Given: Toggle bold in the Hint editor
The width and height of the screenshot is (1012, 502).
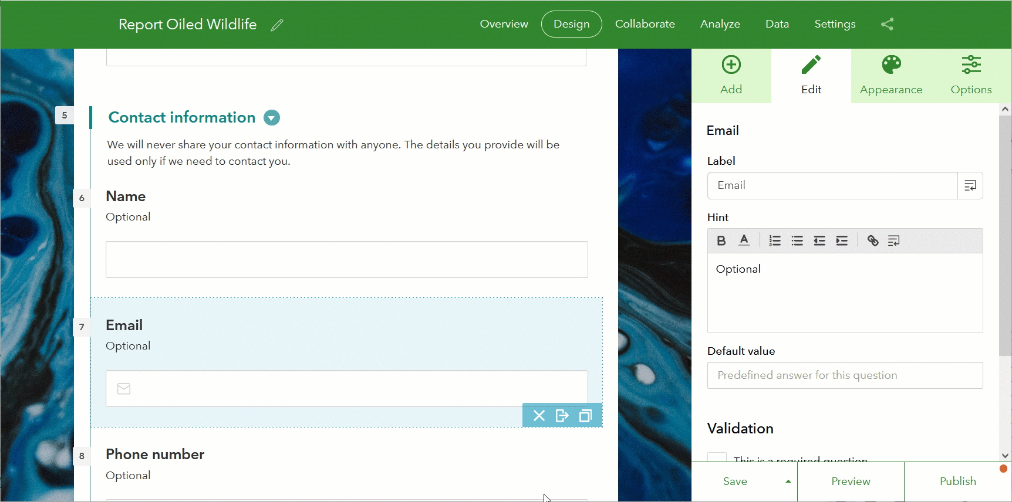Looking at the screenshot, I should (721, 240).
